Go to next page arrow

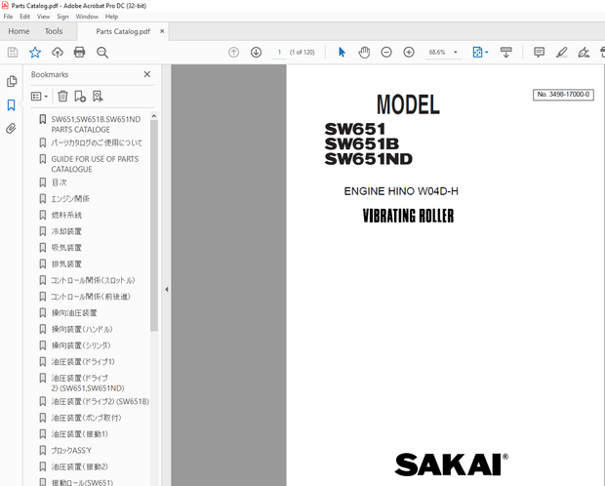point(256,52)
